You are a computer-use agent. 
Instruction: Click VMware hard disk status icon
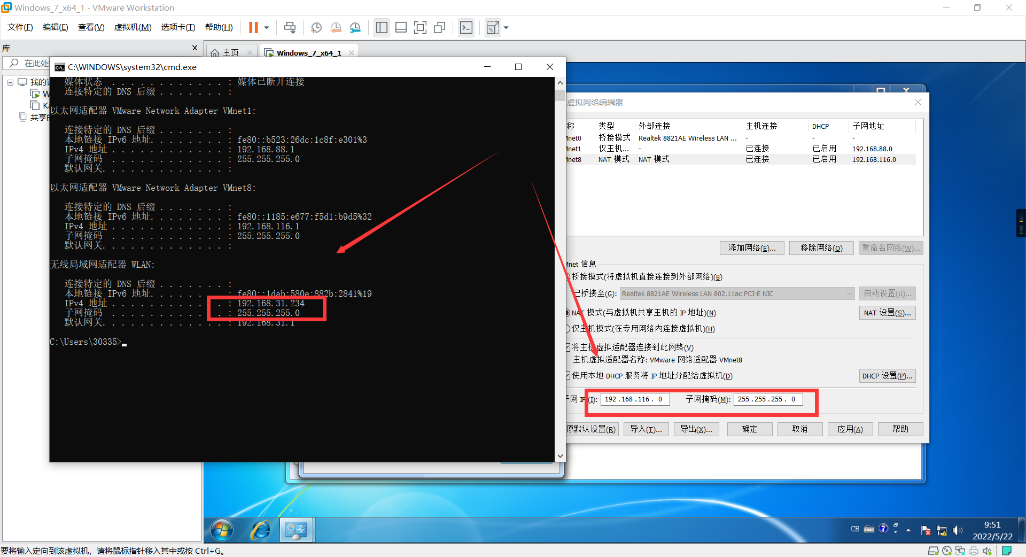pyautogui.click(x=933, y=551)
